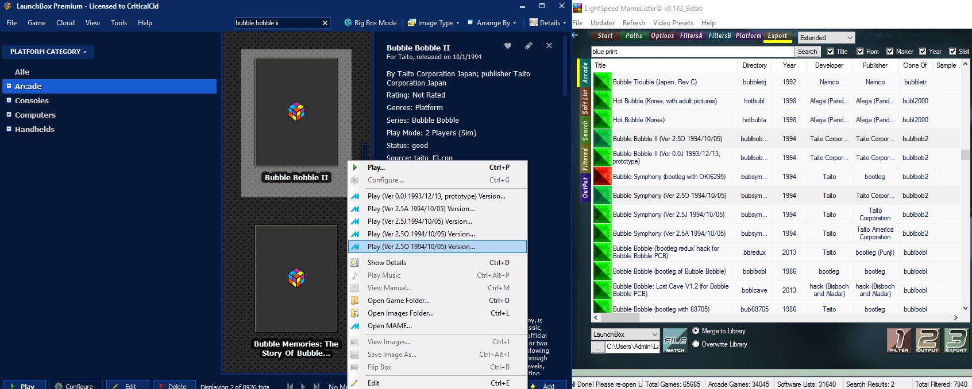Open the Image Type dropdown
Screen dimensions: 972x389
434,23
